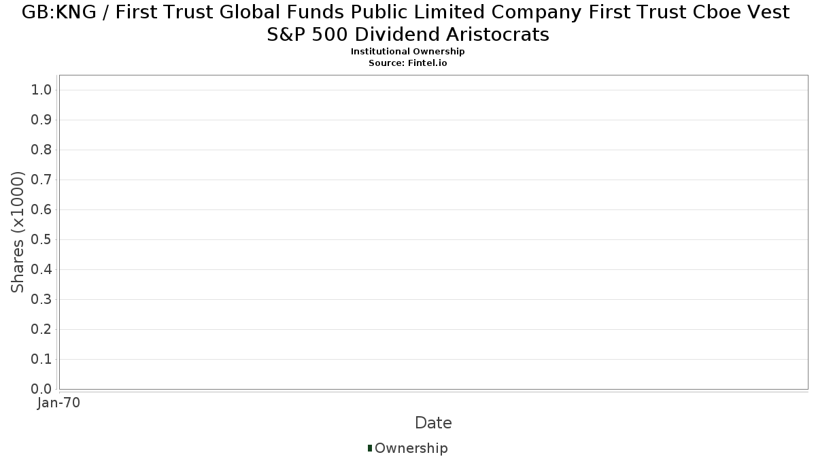This screenshot has height=459, width=816.
Task: Click the 0.6 y-axis tick label
Action: (x=41, y=210)
